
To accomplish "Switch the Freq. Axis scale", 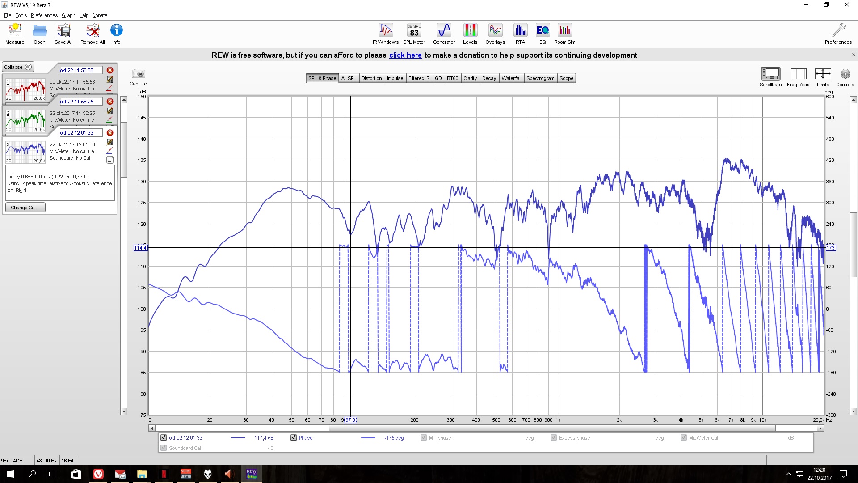I will click(x=798, y=76).
